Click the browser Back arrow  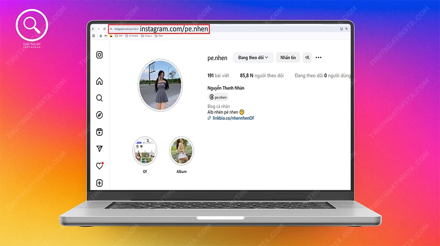(93, 29)
